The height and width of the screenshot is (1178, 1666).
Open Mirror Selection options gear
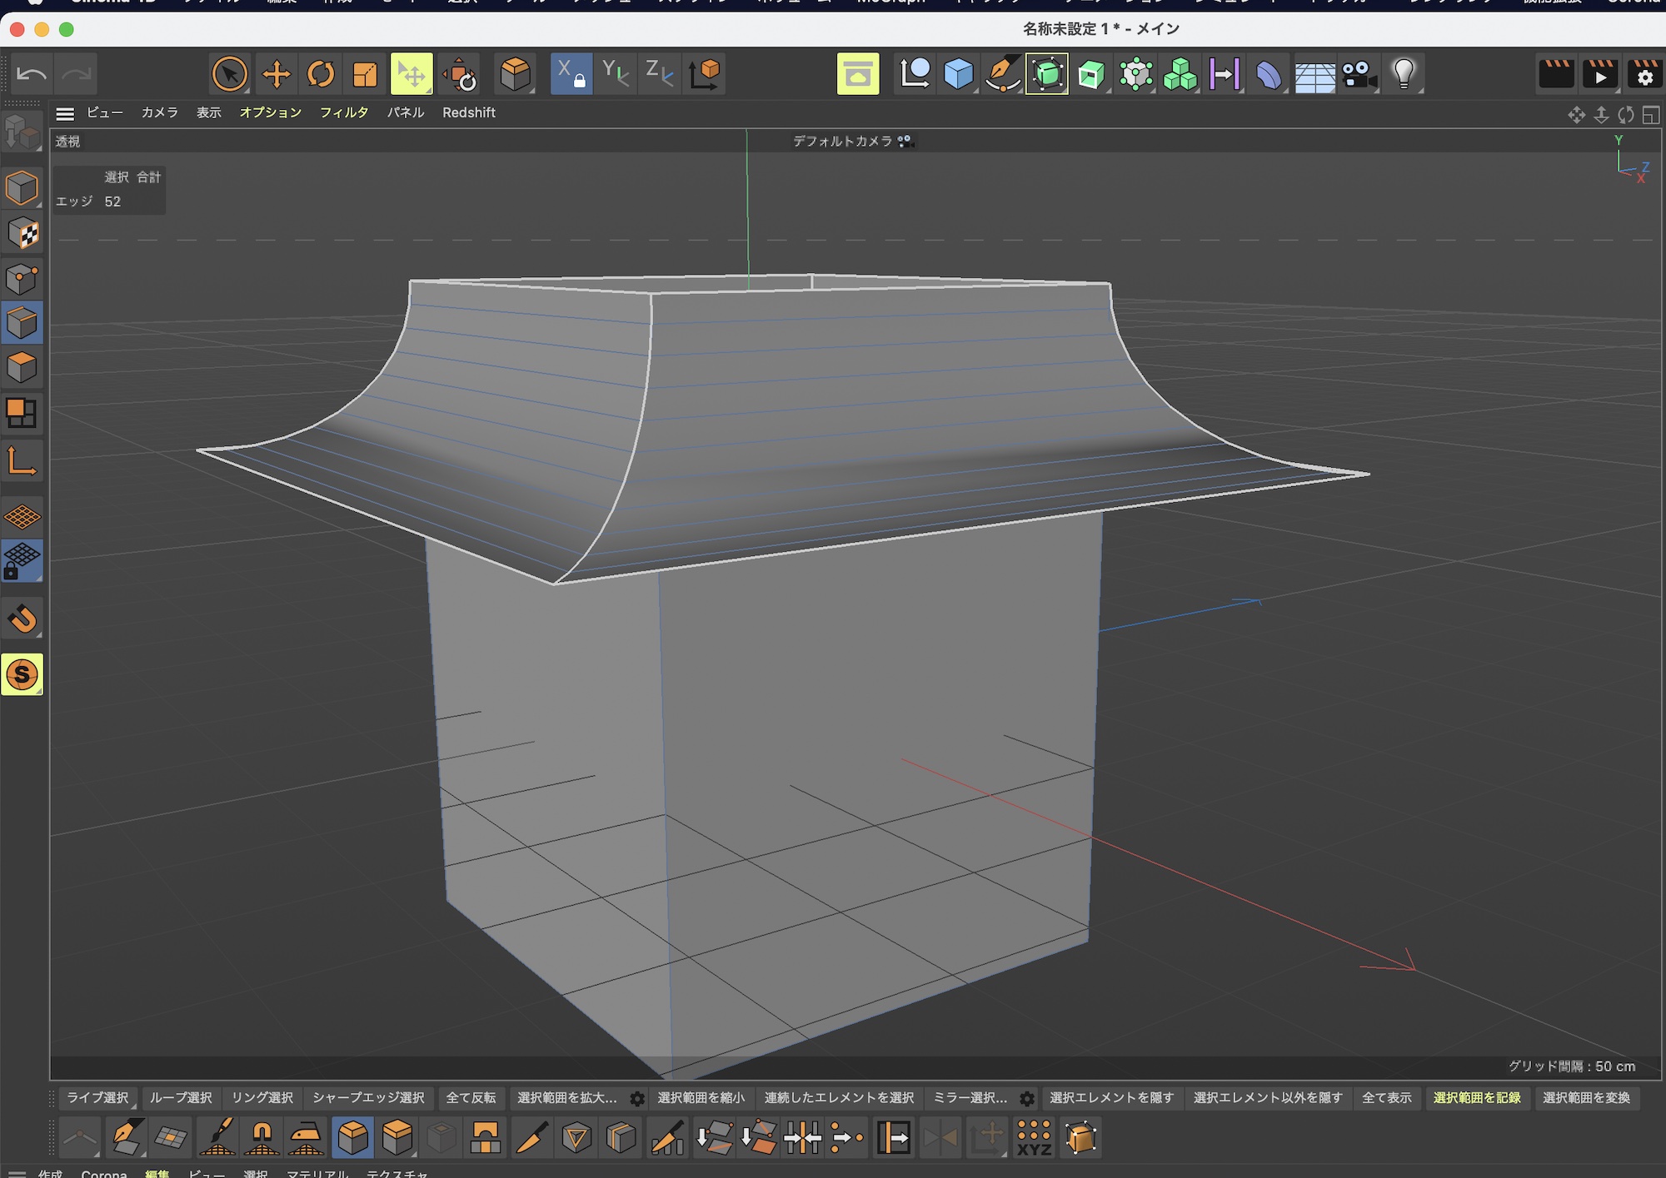click(1027, 1099)
